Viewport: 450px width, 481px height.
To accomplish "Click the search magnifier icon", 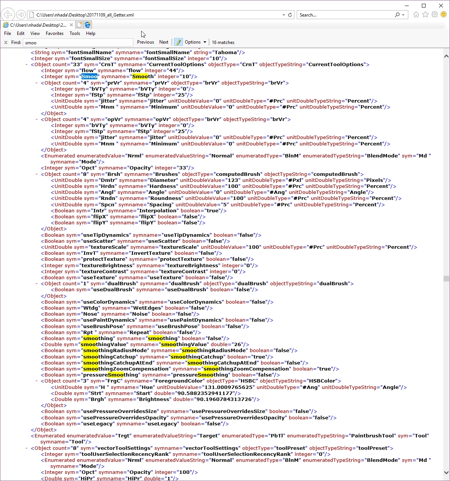I will [x=397, y=15].
